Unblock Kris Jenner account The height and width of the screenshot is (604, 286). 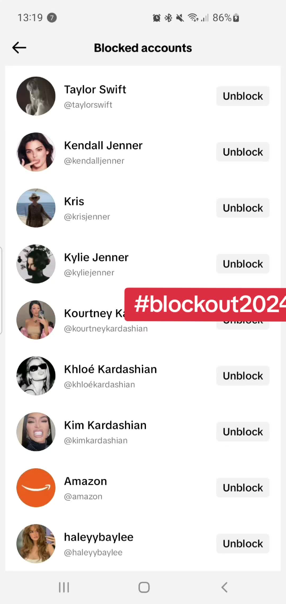(x=243, y=208)
